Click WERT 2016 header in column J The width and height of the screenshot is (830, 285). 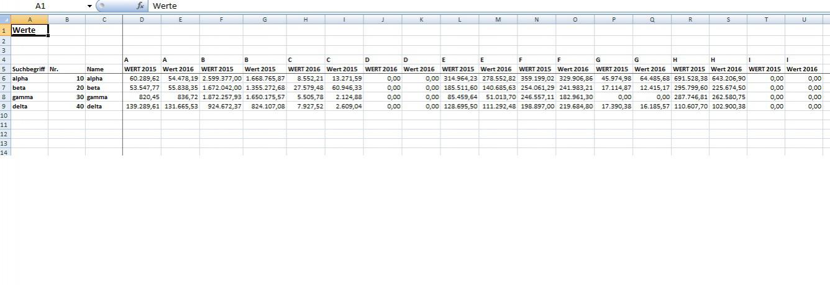click(x=383, y=69)
